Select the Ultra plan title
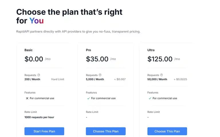Screen dimensions: 220x137 pos(151,50)
